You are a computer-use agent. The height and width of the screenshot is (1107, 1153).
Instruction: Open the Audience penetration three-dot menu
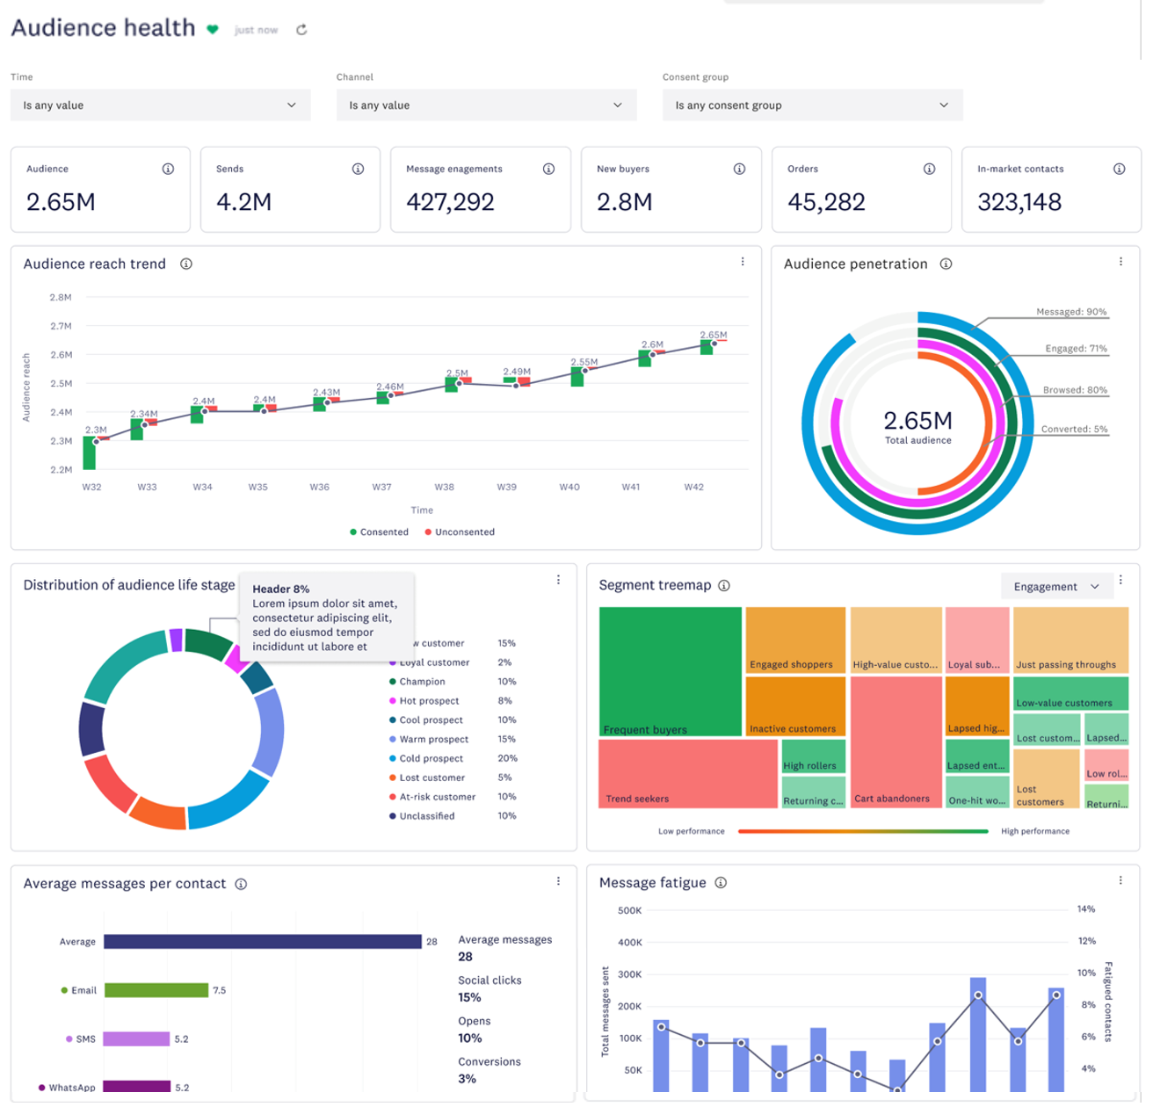tap(1120, 262)
